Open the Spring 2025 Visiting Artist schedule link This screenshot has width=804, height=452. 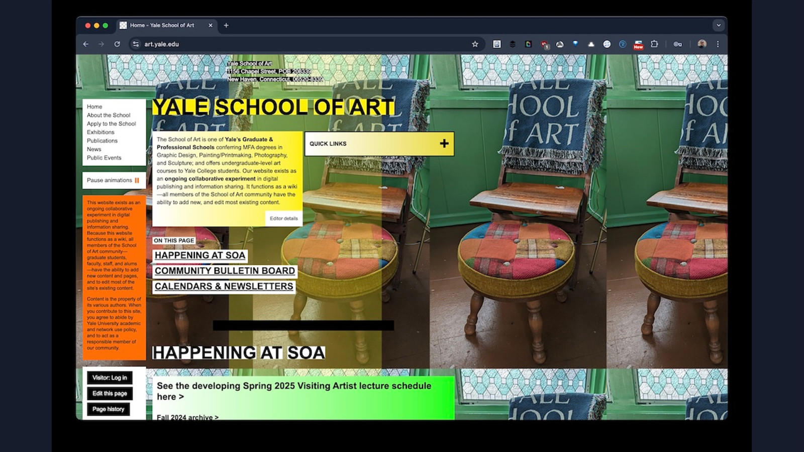[x=294, y=391]
